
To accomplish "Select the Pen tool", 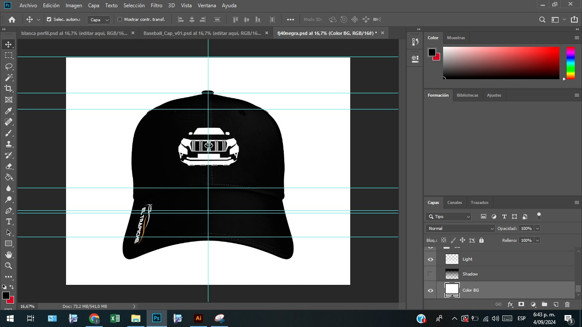I will 9,210.
